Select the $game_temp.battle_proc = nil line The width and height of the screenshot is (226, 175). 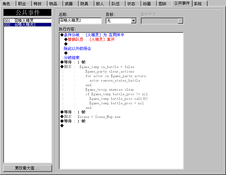point(121,103)
